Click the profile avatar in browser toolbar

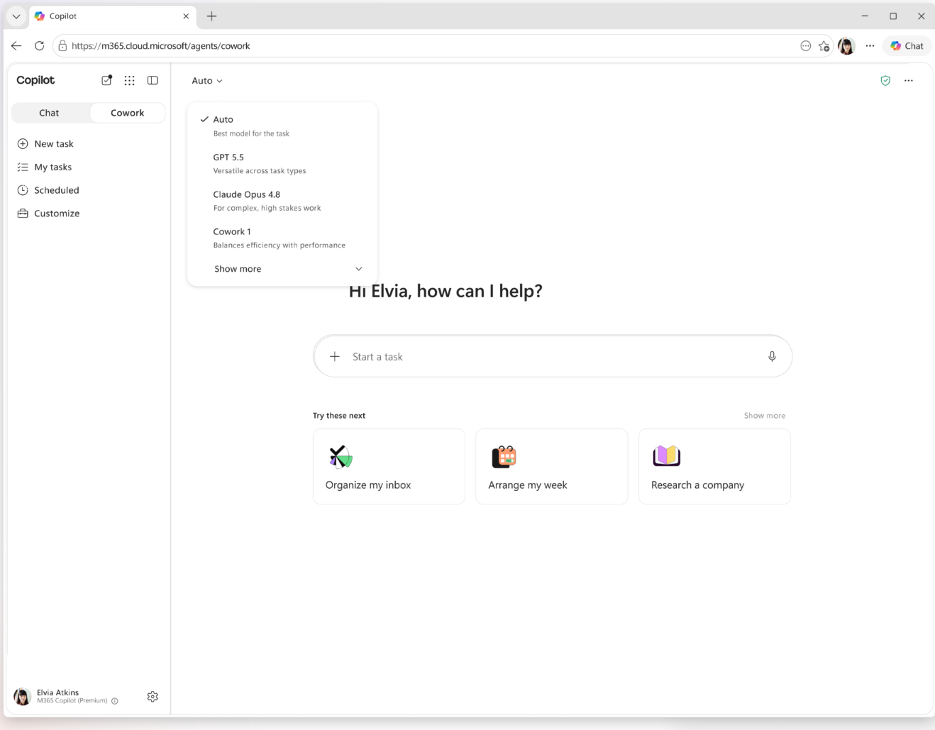pyautogui.click(x=846, y=46)
